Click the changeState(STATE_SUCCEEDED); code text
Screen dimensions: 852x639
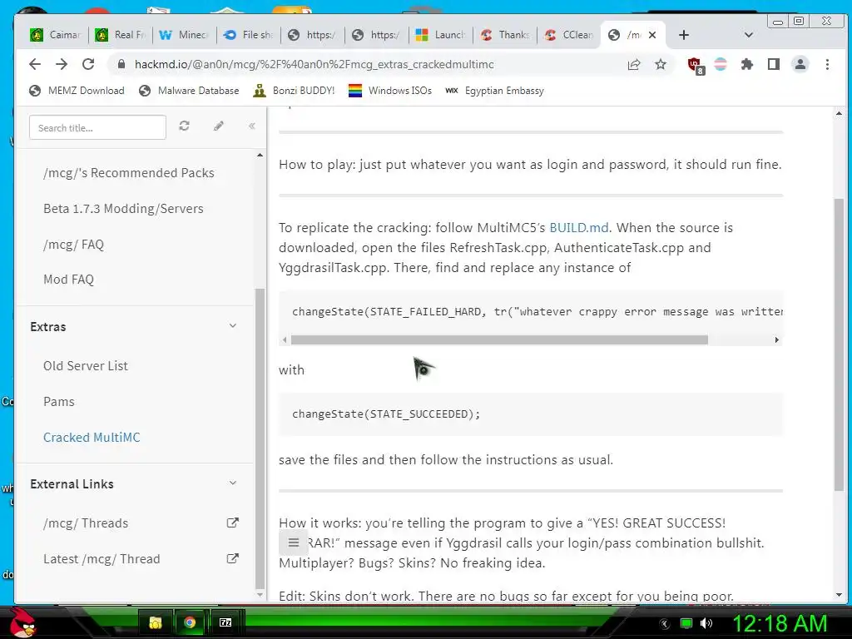[x=386, y=414]
